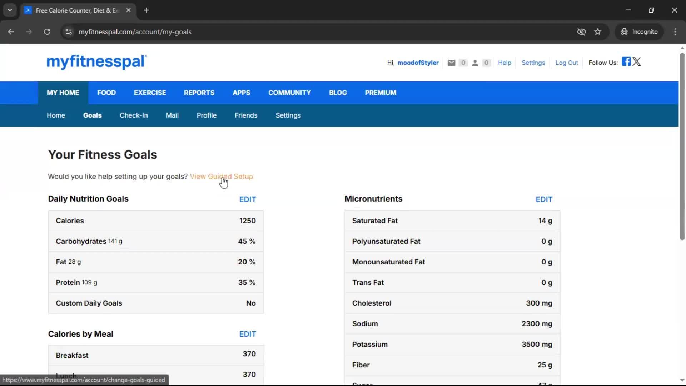Click the Polyunsaturated Fat row

click(452, 242)
